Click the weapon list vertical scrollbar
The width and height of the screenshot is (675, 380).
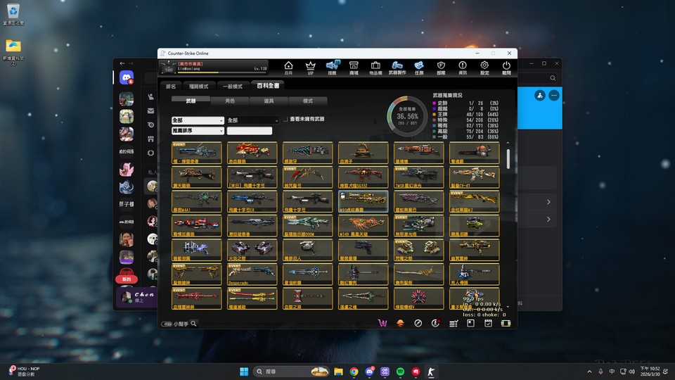coord(508,158)
